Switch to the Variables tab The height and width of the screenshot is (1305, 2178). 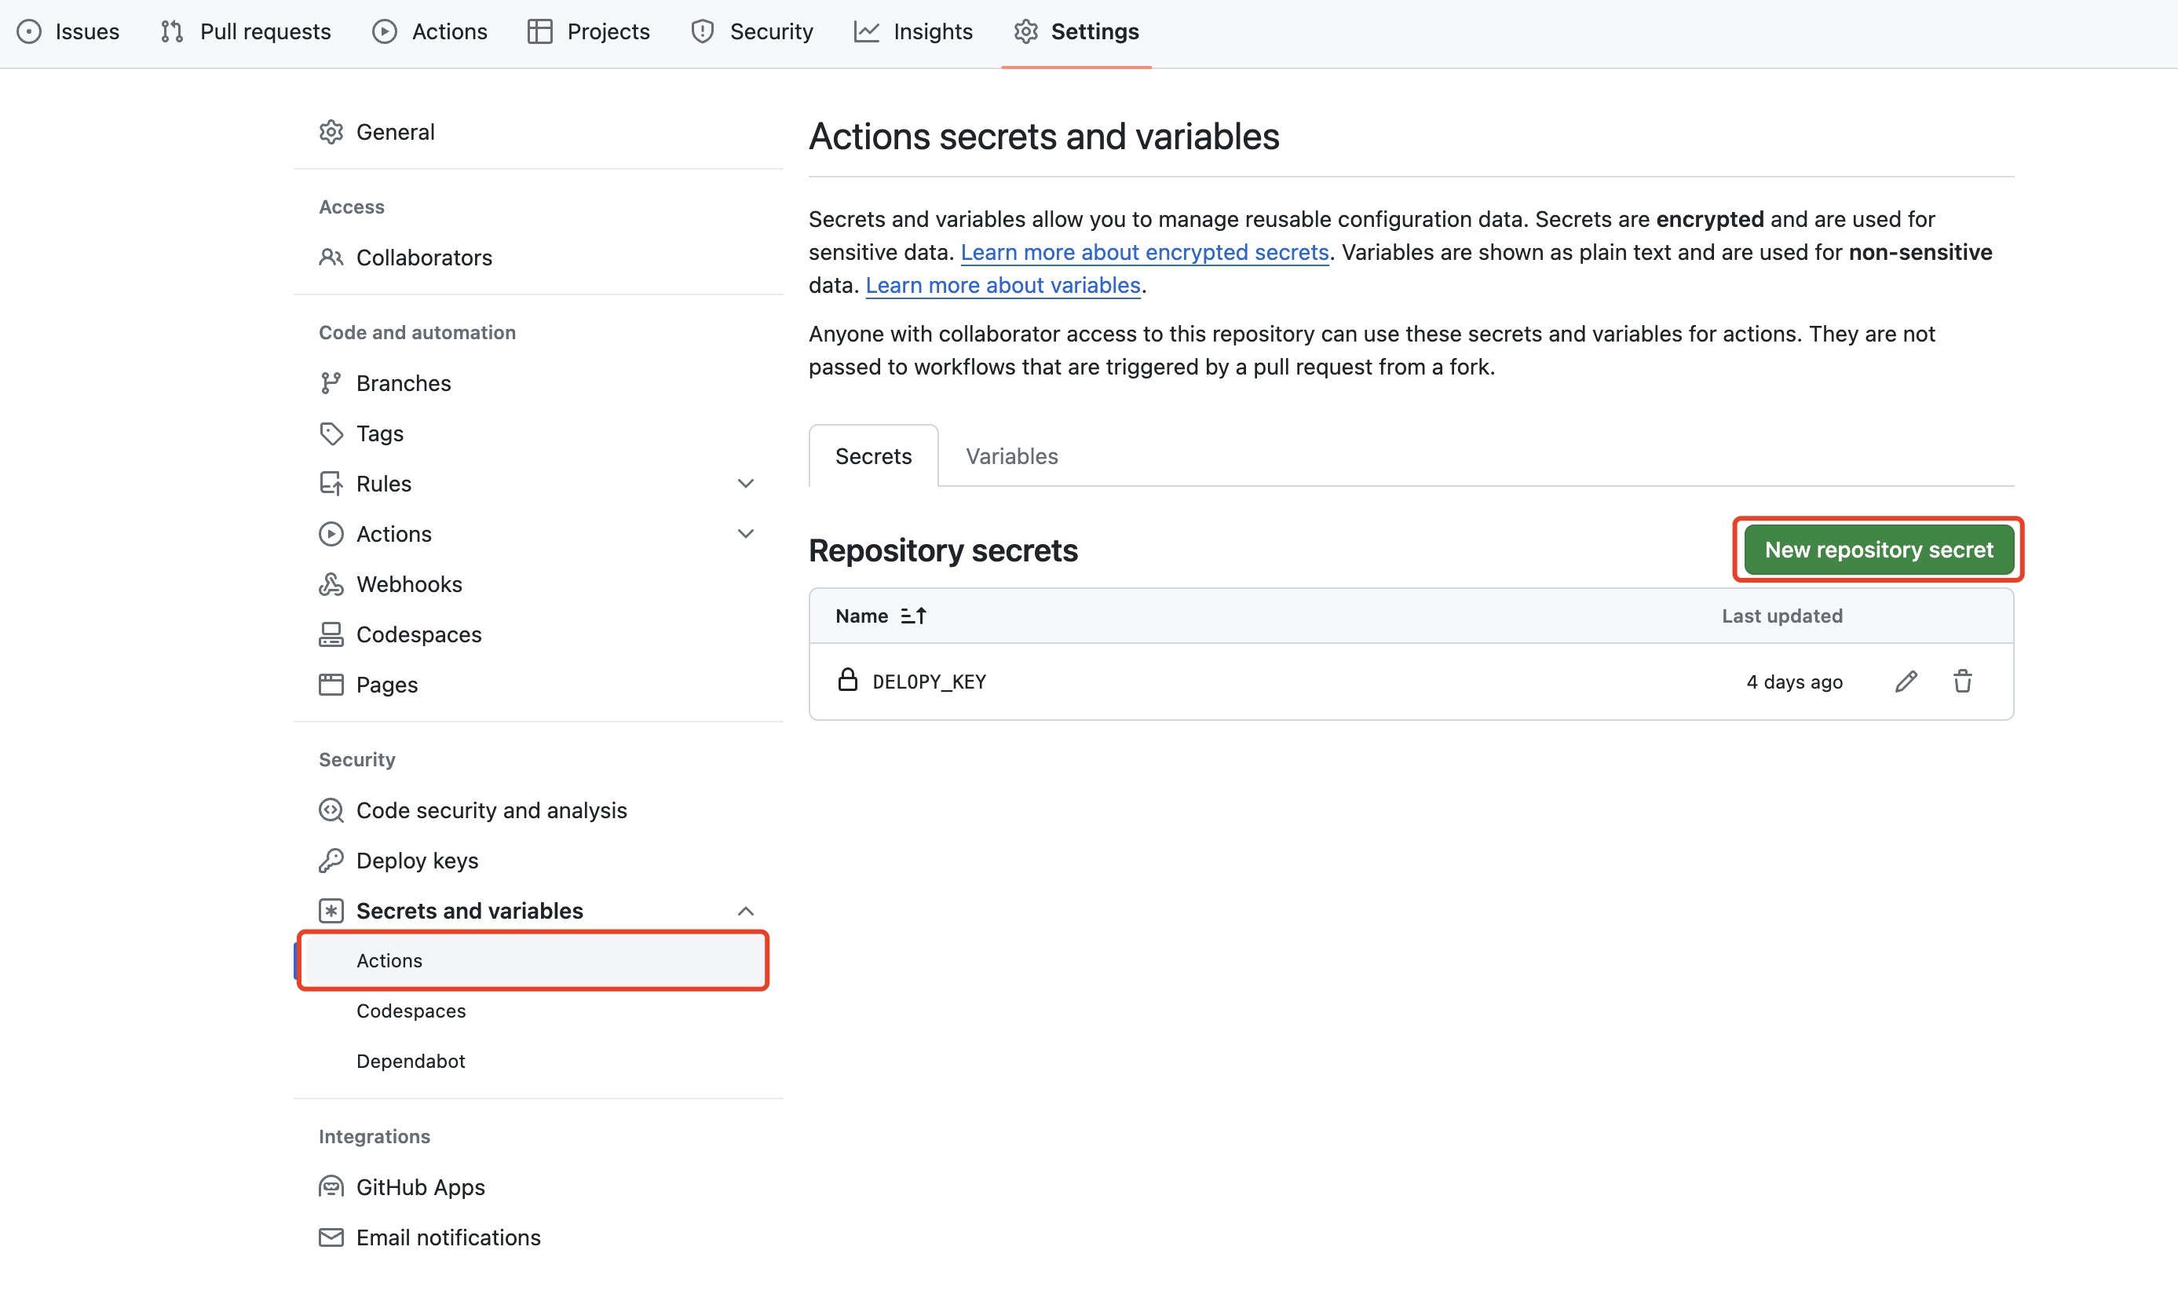point(1011,456)
